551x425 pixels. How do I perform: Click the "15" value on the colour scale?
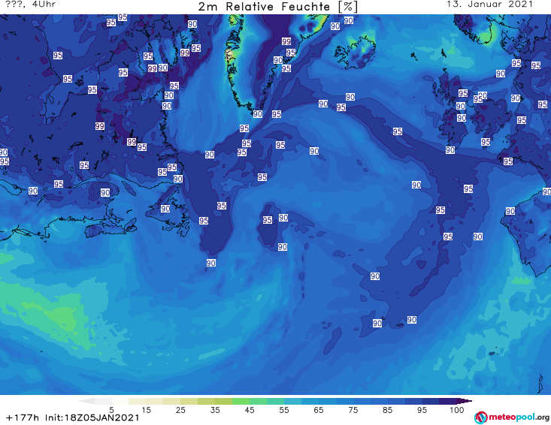pos(146,410)
